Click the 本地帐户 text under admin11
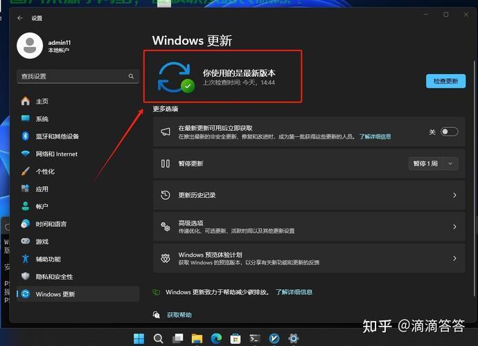This screenshot has width=478, height=346. click(x=58, y=51)
